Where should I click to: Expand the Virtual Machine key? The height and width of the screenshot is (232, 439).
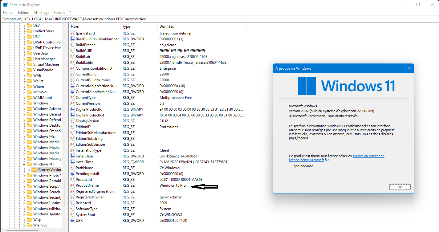tap(24, 64)
